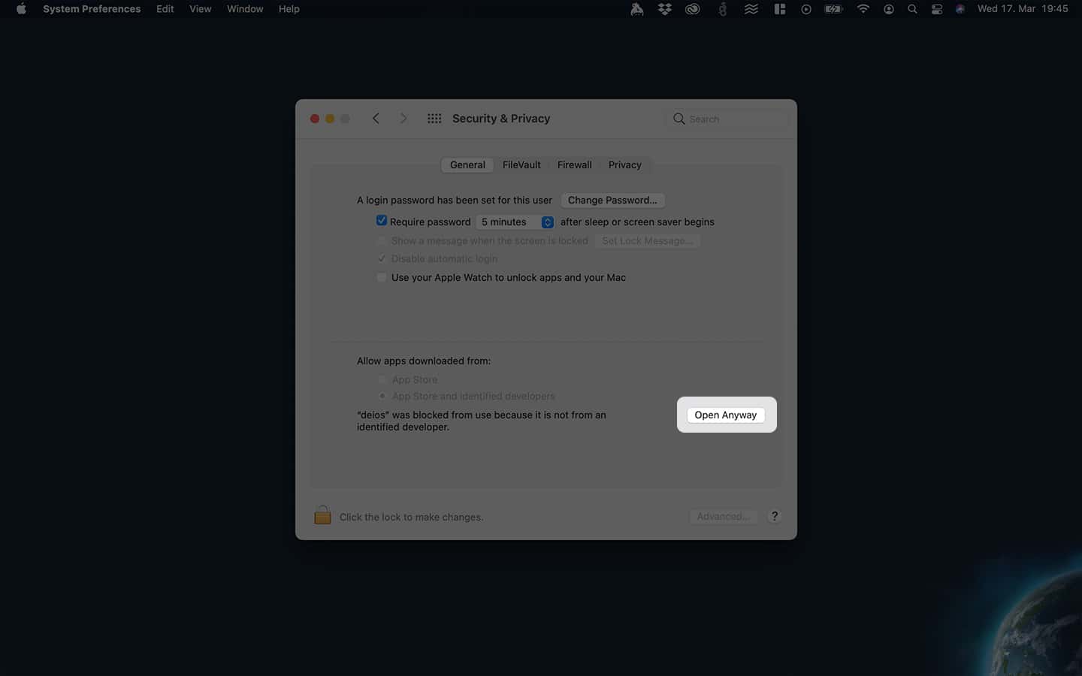Close the Security & Privacy window

click(315, 119)
